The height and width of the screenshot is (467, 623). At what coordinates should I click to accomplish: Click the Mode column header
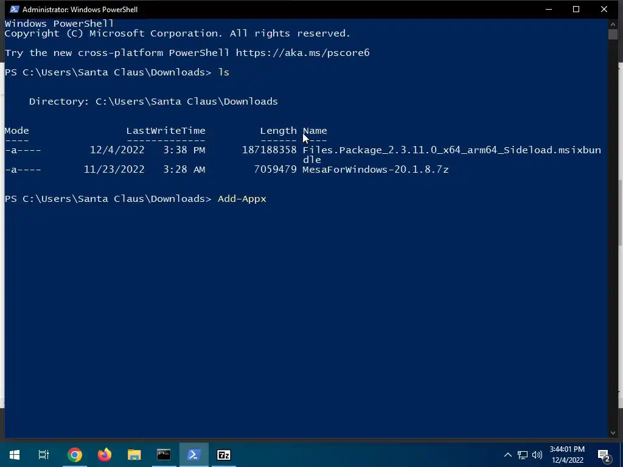(16, 131)
